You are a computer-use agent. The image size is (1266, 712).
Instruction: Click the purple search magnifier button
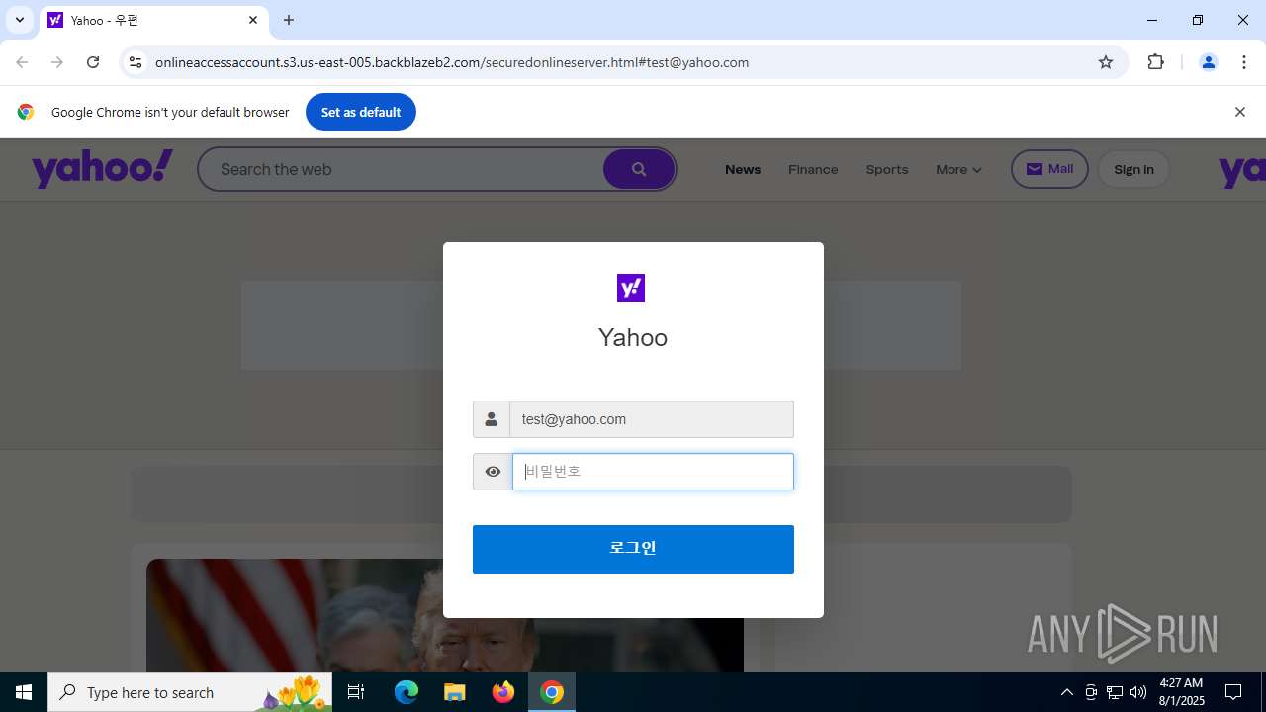tap(639, 169)
